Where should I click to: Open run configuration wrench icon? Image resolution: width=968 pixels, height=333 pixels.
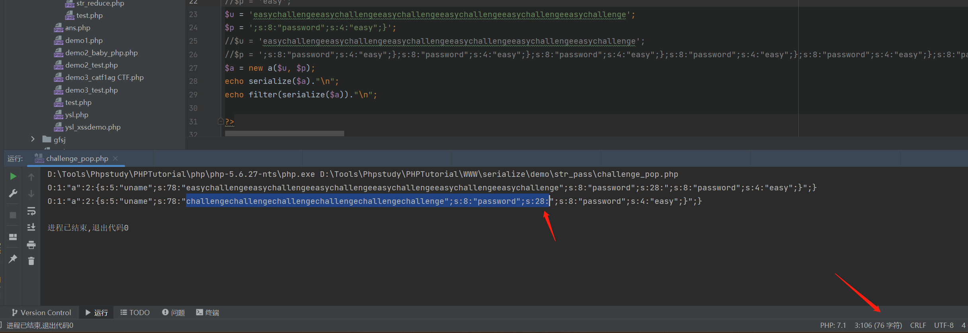13,194
